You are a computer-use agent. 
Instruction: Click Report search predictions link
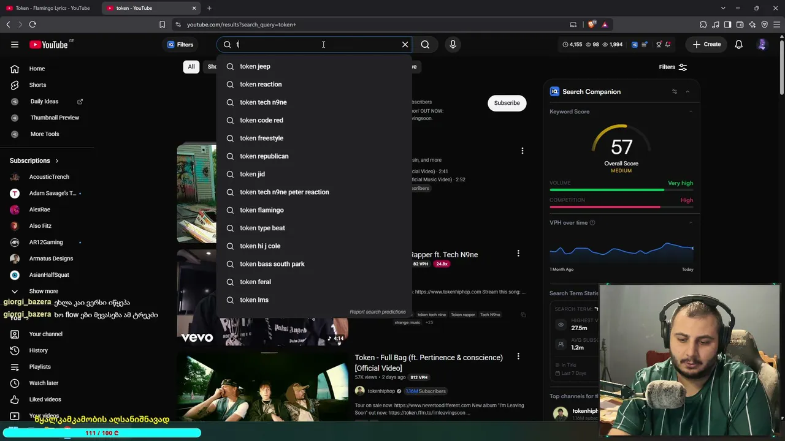[x=377, y=312]
